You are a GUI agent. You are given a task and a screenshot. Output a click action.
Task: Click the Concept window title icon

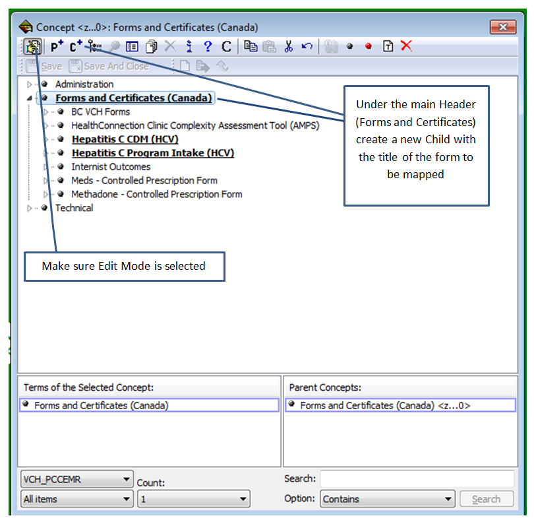pyautogui.click(x=26, y=26)
